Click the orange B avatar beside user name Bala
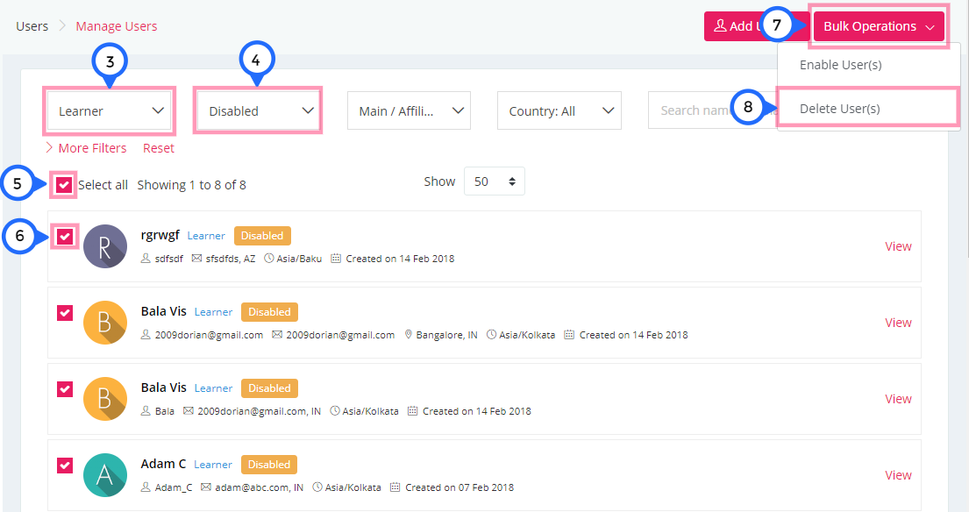Screen dimensions: 969x512 105,398
